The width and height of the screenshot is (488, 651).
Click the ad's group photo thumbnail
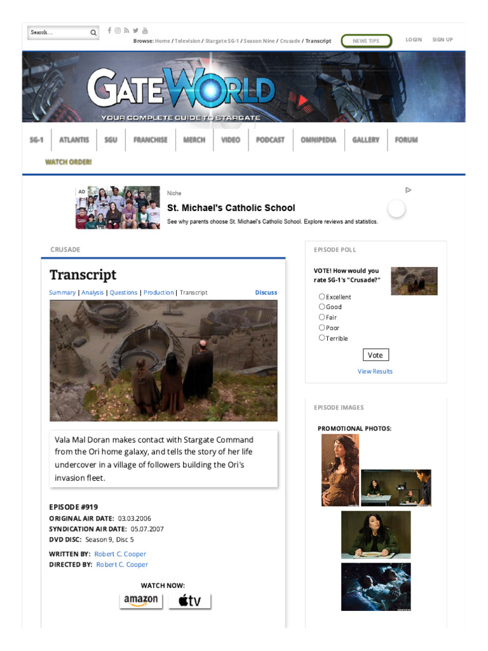click(x=118, y=208)
